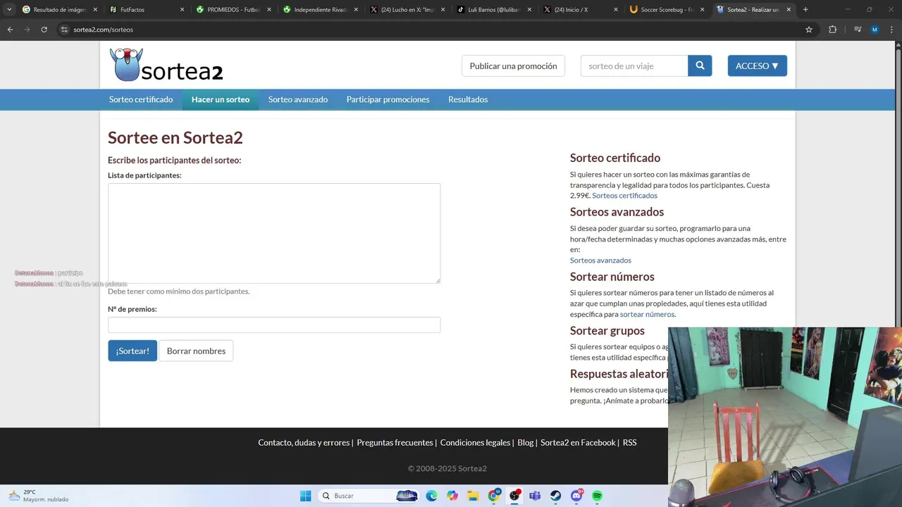902x507 pixels.
Task: Bookmark this page with the star icon
Action: pos(809,30)
